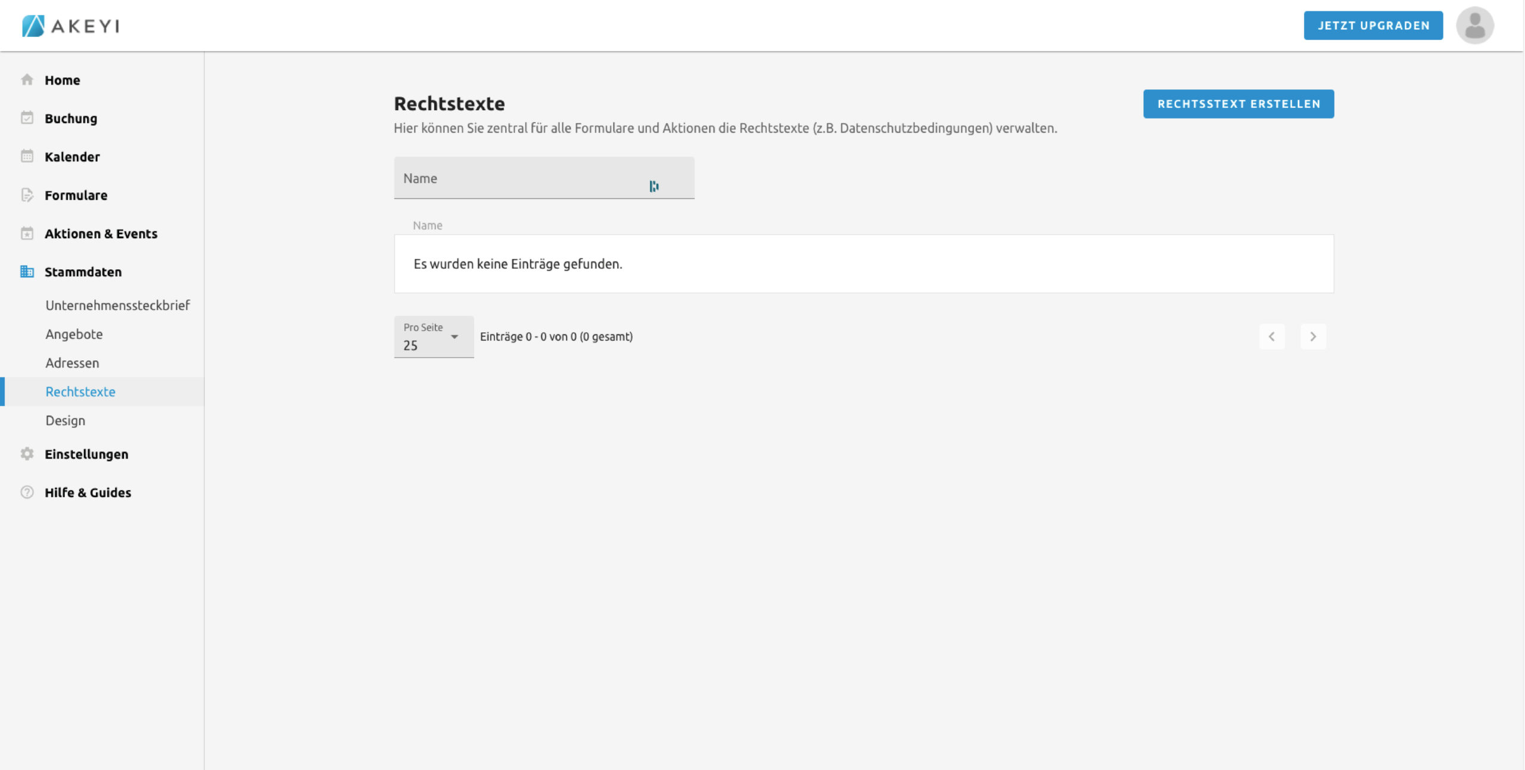Click the Aktionen & Events star-calendar icon
This screenshot has height=770, width=1525.
(27, 233)
